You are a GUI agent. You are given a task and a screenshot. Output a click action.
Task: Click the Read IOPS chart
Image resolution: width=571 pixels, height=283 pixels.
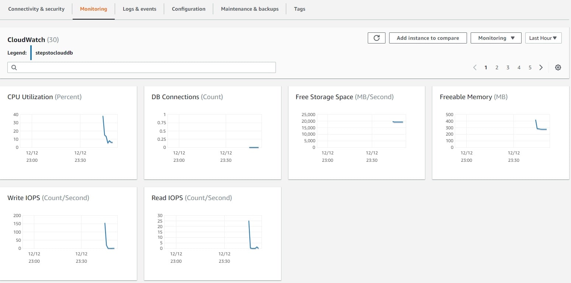tap(212, 233)
